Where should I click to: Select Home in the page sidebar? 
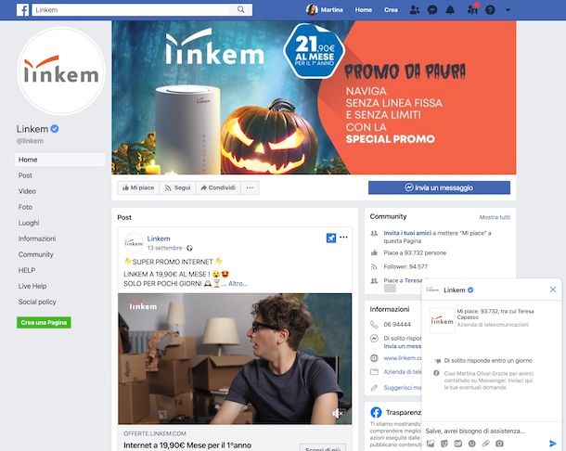pyautogui.click(x=60, y=160)
